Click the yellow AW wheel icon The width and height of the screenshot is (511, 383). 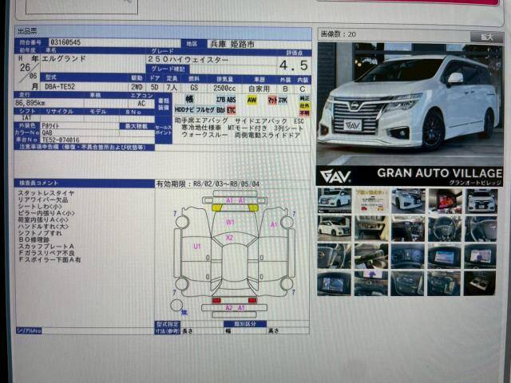(252, 100)
